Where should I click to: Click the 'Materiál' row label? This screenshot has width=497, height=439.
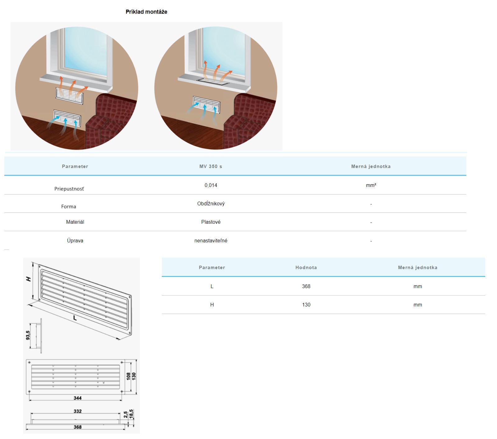tap(75, 222)
